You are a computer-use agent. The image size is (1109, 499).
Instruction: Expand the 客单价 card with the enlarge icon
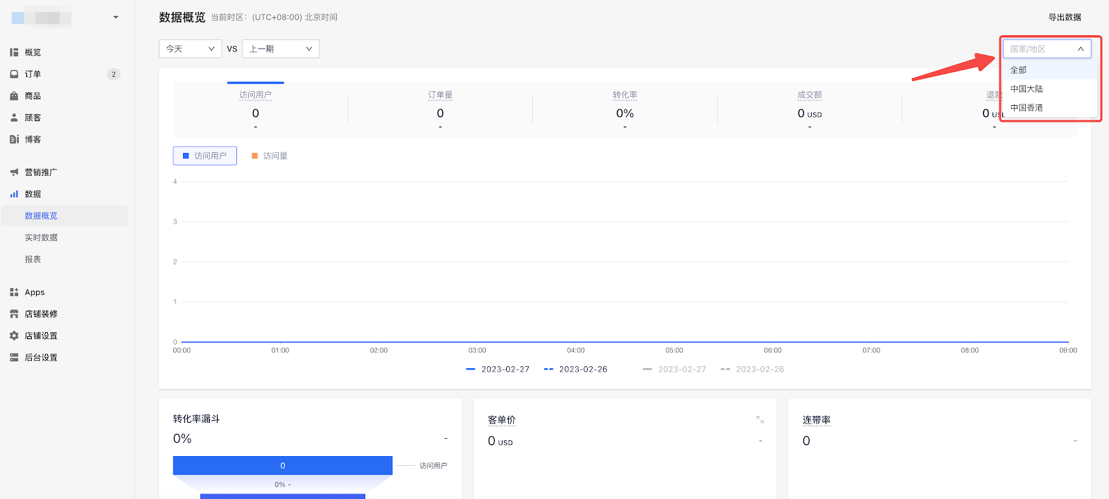click(x=760, y=419)
